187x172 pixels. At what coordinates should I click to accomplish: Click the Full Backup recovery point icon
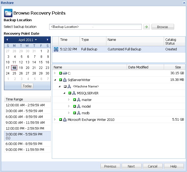point(56,49)
